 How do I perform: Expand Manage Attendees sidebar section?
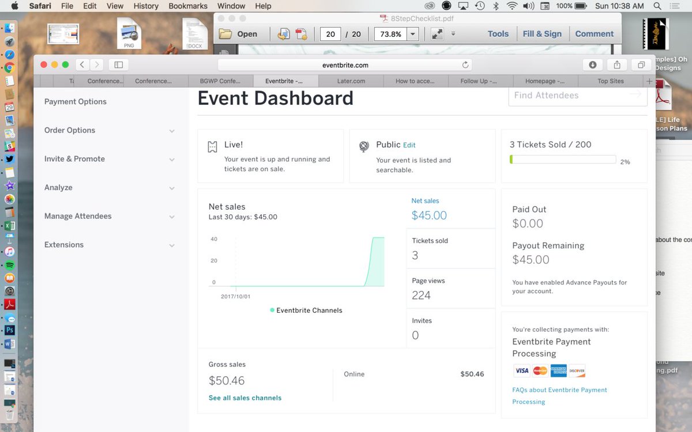pyautogui.click(x=172, y=217)
